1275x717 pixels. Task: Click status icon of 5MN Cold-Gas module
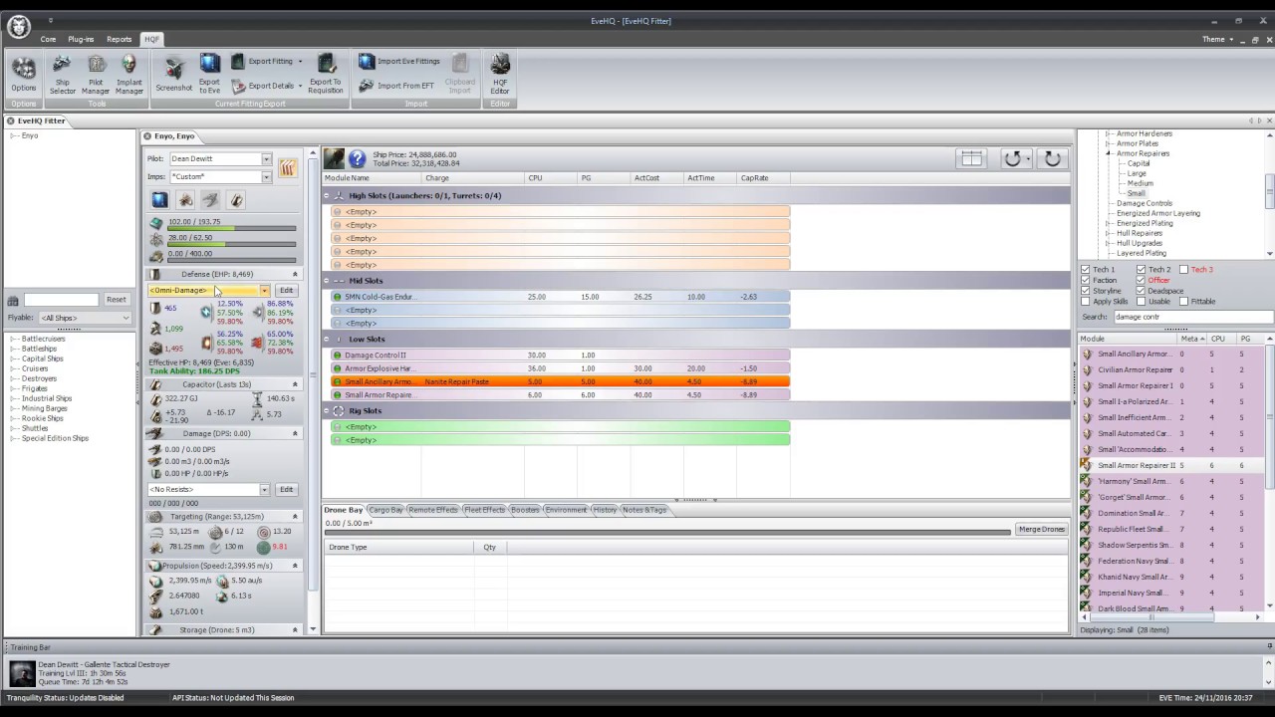tap(338, 297)
